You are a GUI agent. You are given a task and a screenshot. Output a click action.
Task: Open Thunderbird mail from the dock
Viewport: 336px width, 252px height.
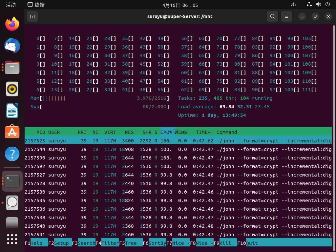pos(12,46)
